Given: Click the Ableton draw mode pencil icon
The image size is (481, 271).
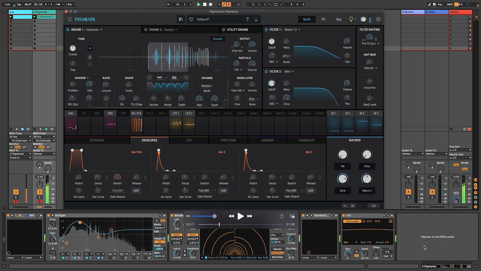Looking at the screenshot, I should (430, 4).
